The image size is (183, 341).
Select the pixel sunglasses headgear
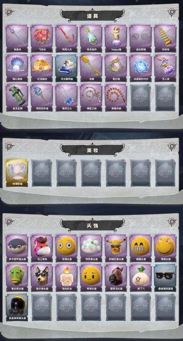(x=165, y=278)
